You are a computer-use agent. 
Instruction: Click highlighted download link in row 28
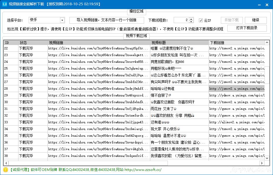pos(237,89)
